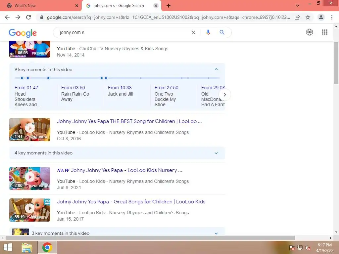Click the 'One Two Buckle My Shoe' text
Screen dimensions: 339x254
tap(165, 99)
